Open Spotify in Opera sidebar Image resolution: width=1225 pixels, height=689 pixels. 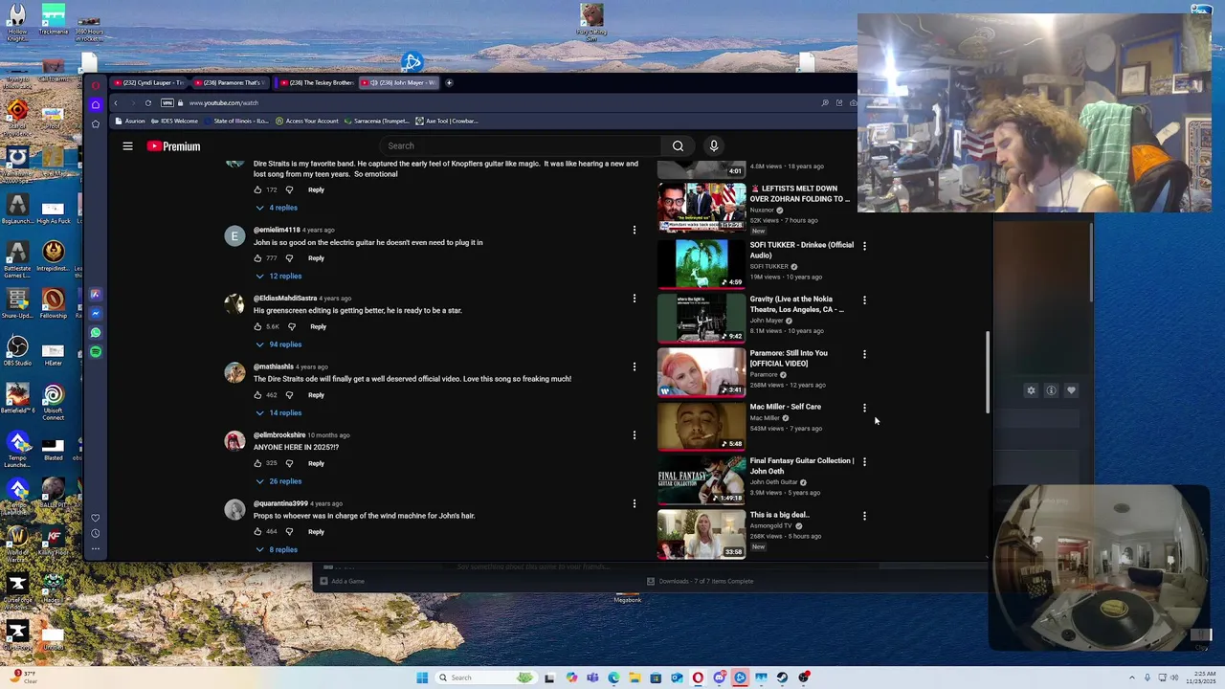[x=96, y=352]
